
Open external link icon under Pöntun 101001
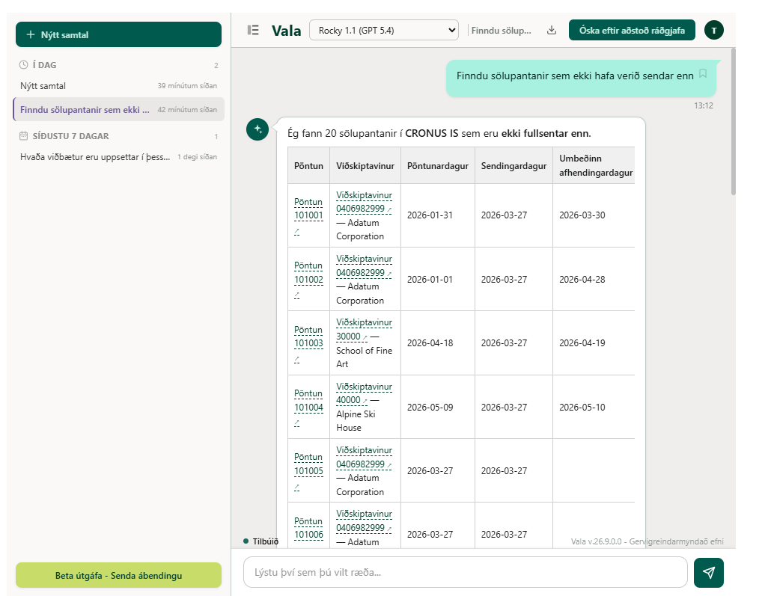coord(296,232)
